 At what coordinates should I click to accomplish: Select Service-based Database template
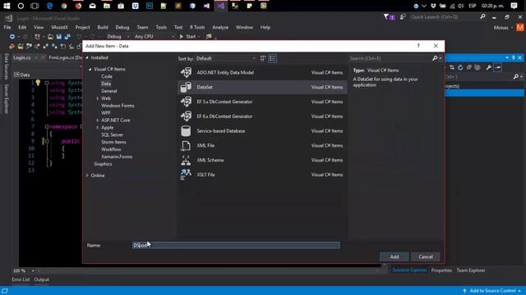coord(262,131)
